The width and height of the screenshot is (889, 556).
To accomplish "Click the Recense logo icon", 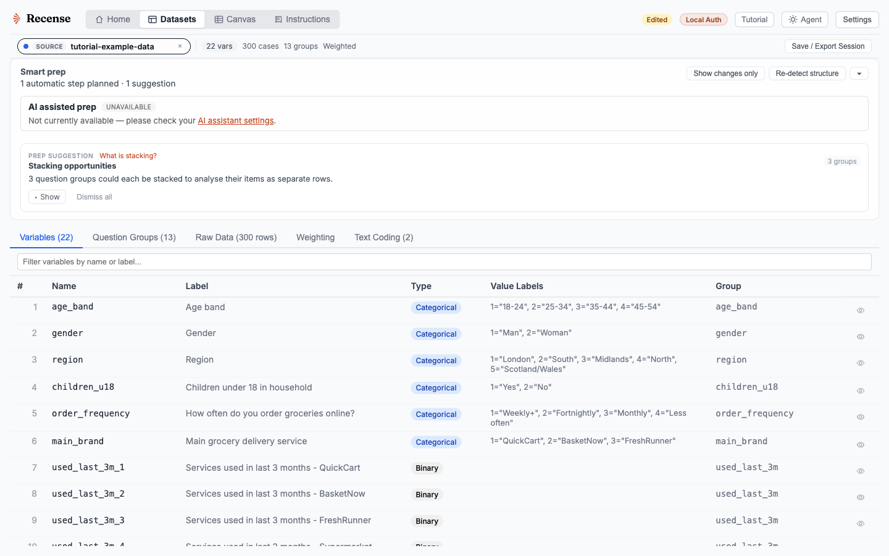I will (17, 19).
